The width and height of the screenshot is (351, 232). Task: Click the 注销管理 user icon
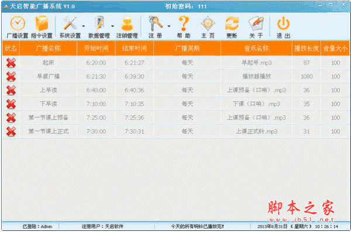pyautogui.click(x=127, y=24)
